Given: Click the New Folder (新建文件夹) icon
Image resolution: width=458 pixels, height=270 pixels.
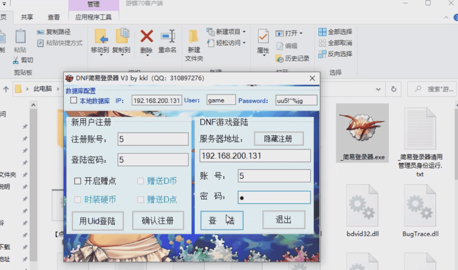Looking at the screenshot, I should coord(194,37).
